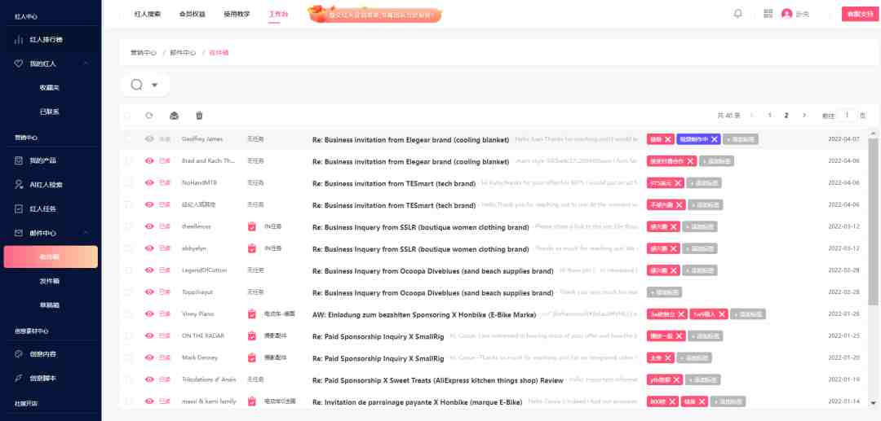881x421 pixels.
Task: Add a tag to the Geoffrey James email
Action: click(x=741, y=139)
